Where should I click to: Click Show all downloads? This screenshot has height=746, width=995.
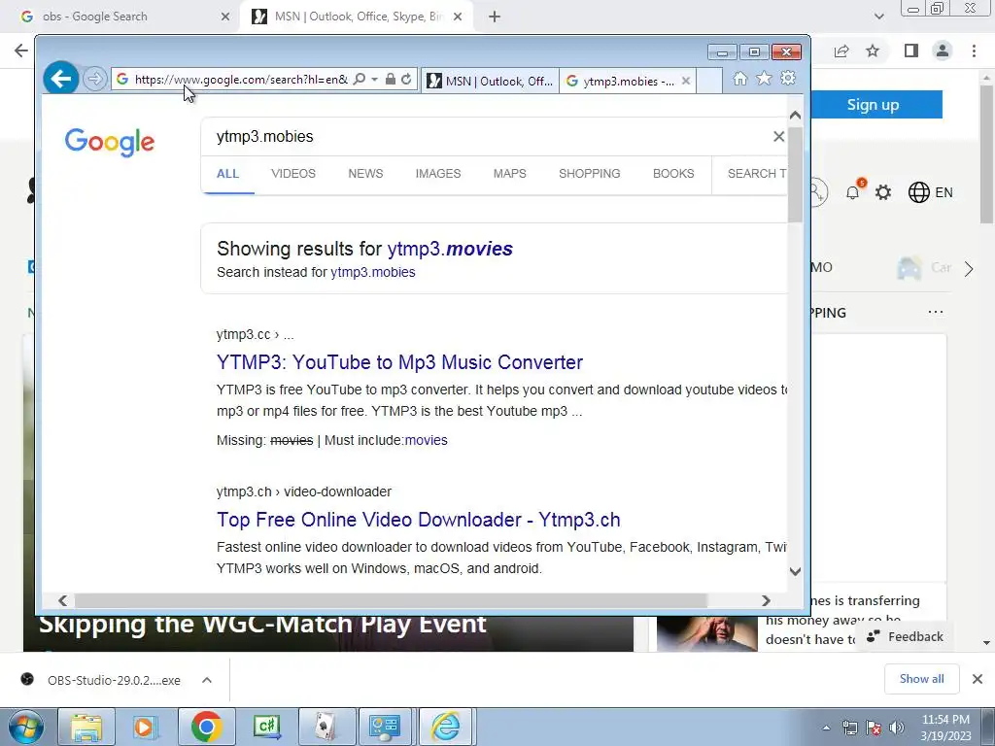(x=921, y=679)
